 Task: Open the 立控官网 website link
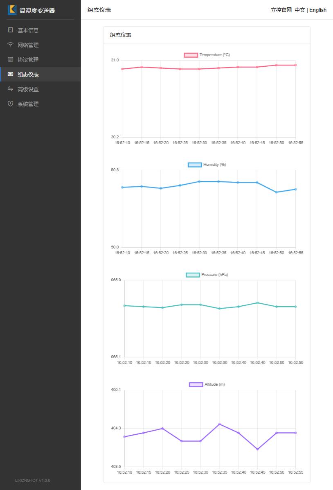coord(281,10)
